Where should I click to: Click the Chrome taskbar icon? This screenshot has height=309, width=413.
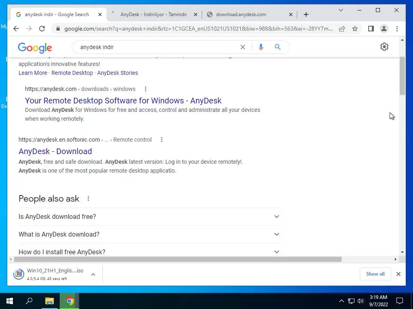click(69, 301)
